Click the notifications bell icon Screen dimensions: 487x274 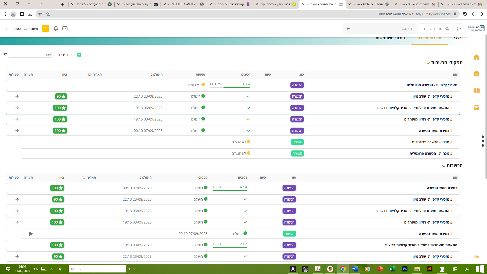(x=56, y=28)
